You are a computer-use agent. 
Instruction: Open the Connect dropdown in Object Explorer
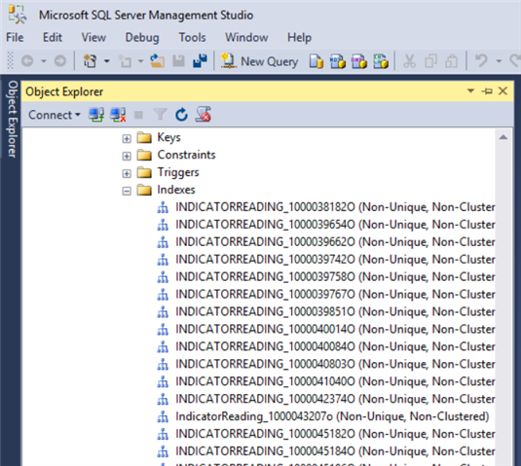(x=55, y=115)
